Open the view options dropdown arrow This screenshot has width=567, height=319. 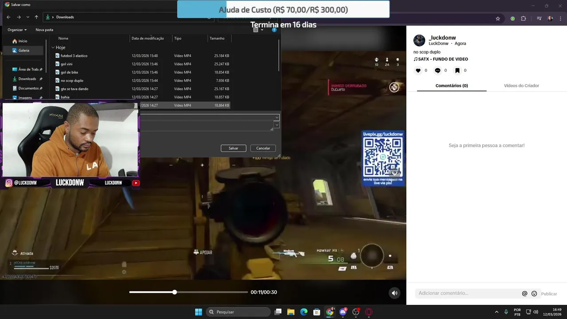click(x=262, y=30)
